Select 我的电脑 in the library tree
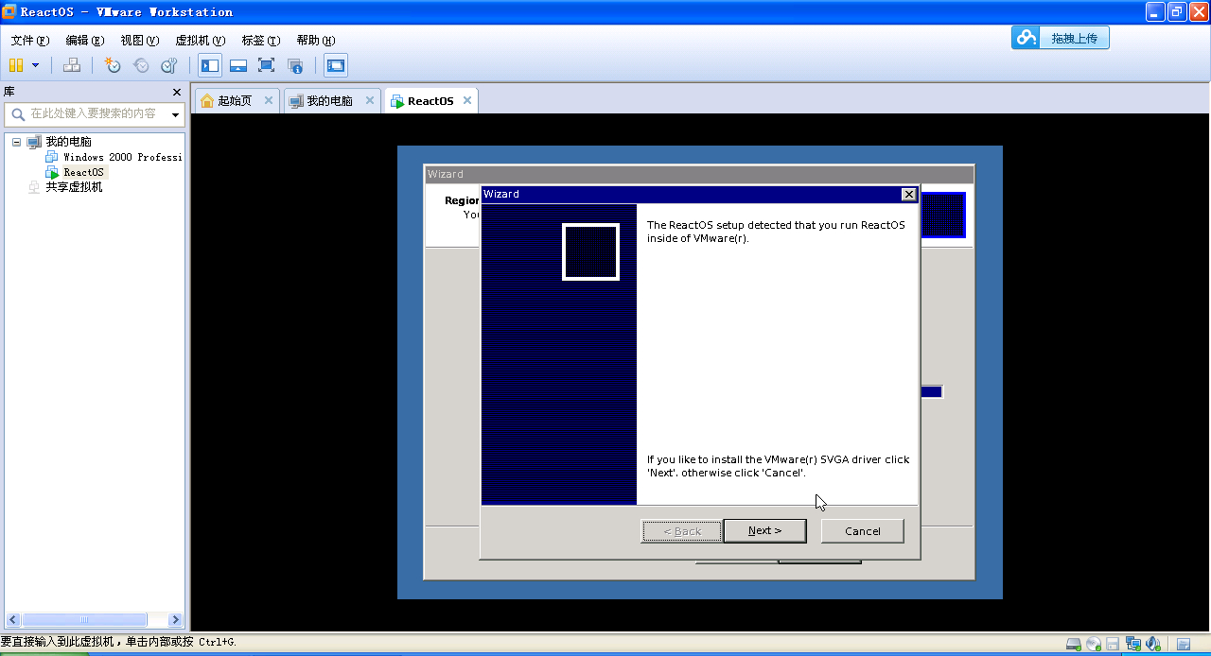1211x656 pixels. pyautogui.click(x=68, y=142)
